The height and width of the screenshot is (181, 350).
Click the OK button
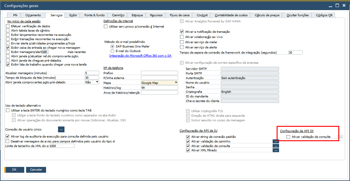(x=14, y=170)
